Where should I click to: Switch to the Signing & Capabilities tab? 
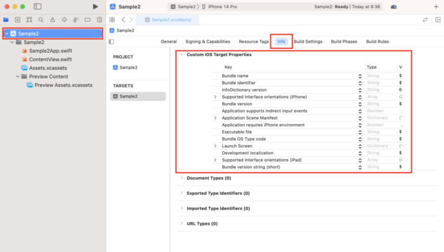click(x=208, y=42)
